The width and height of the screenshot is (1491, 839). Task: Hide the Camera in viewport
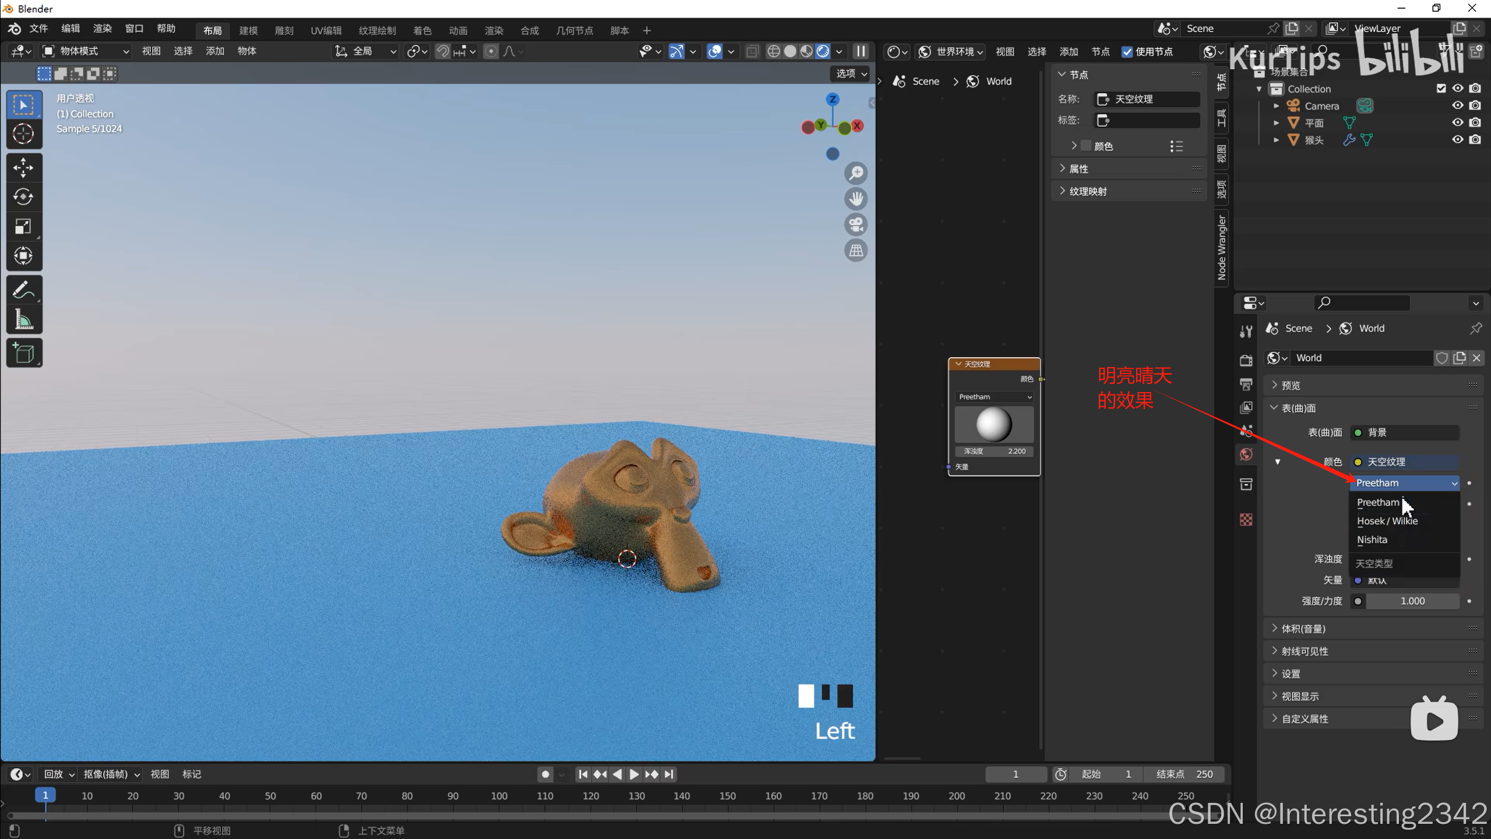pyautogui.click(x=1457, y=105)
